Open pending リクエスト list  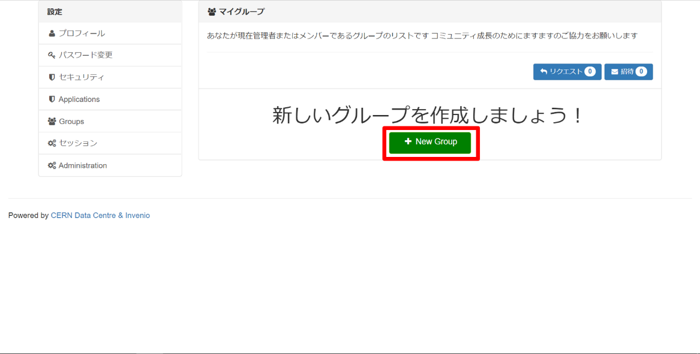click(x=566, y=72)
